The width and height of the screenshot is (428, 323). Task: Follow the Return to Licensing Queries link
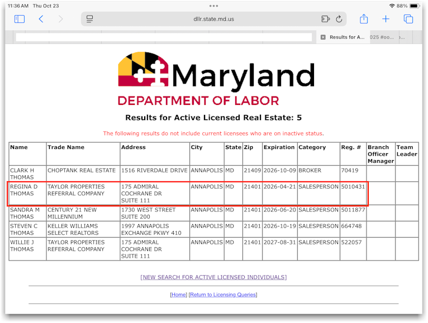coord(223,295)
